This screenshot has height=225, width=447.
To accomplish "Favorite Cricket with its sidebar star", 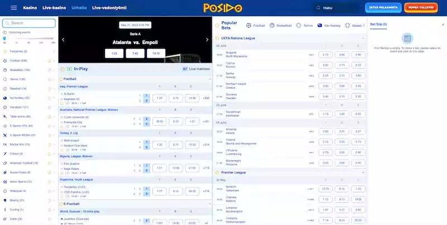I will coord(49,154).
